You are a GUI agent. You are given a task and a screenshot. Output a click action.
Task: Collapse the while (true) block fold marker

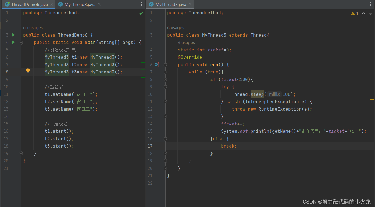pyautogui.click(x=165, y=72)
